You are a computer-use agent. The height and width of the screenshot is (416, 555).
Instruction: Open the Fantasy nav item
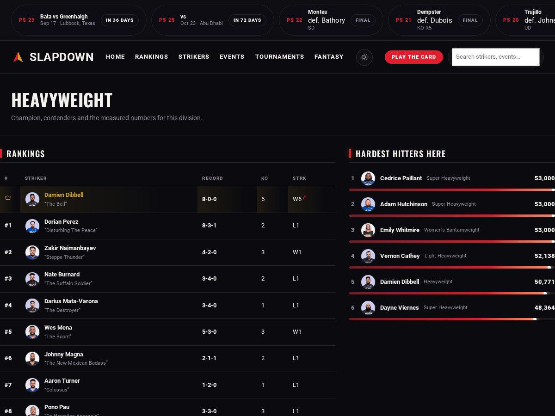coord(329,57)
